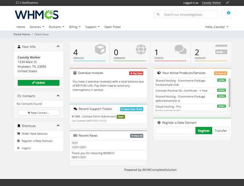The width and height of the screenshot is (244, 186).
Task: Click the Invoices credit card icon tile
Action: pos(221,50)
